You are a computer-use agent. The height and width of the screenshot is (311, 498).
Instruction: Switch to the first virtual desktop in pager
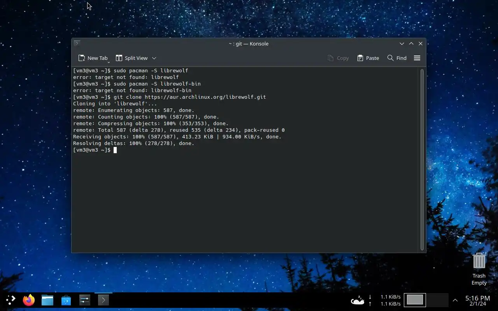coord(415,300)
